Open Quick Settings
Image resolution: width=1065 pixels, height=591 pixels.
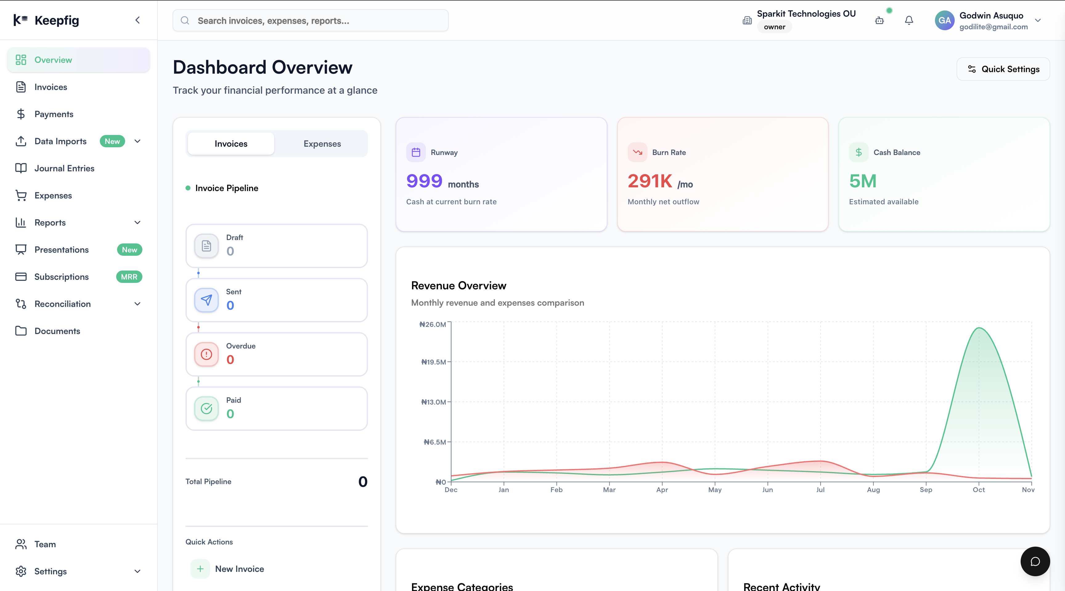pyautogui.click(x=1003, y=69)
